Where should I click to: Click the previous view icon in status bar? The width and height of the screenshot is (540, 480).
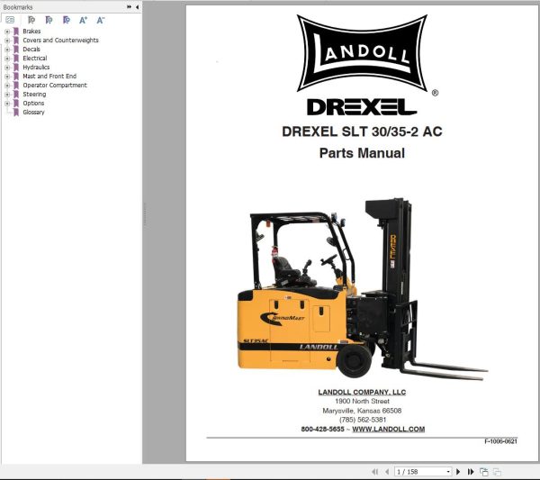(x=484, y=472)
